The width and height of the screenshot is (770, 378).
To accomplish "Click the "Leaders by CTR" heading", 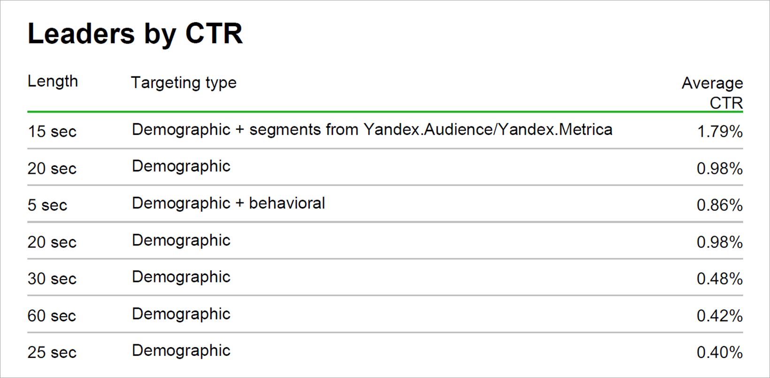I will [135, 34].
